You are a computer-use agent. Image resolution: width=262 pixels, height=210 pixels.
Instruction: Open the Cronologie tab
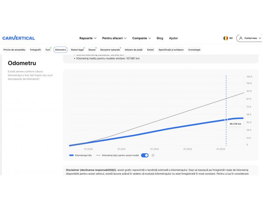(x=194, y=50)
